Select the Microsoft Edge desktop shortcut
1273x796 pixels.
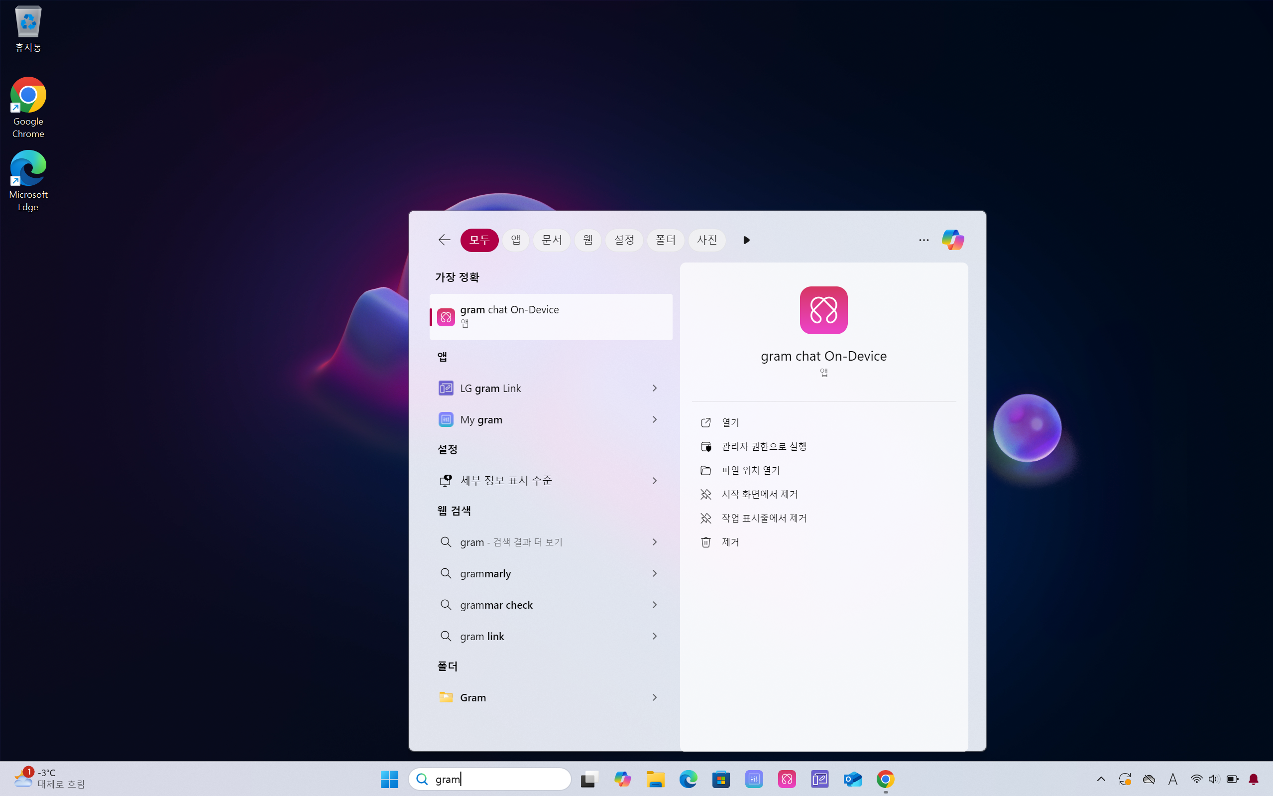click(x=28, y=181)
